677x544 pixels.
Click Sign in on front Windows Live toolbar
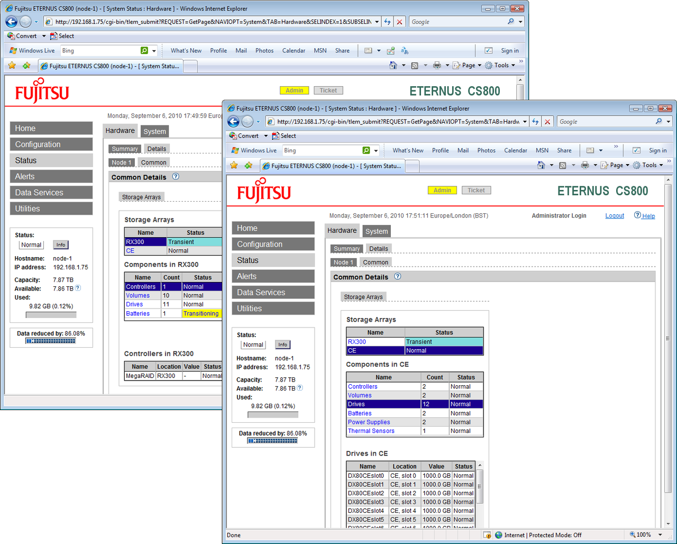[x=657, y=150]
